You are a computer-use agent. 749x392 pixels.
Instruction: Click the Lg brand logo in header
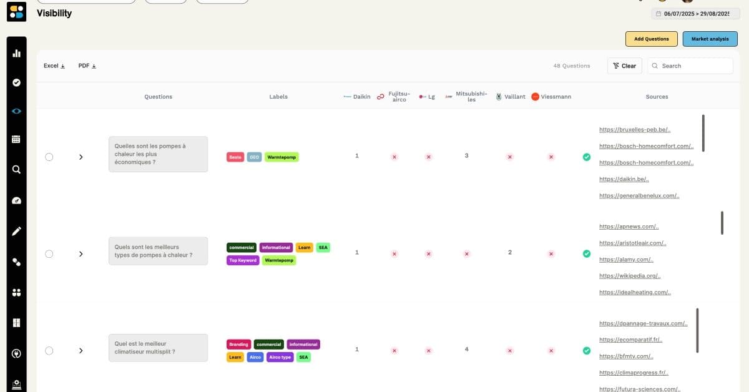pos(423,97)
